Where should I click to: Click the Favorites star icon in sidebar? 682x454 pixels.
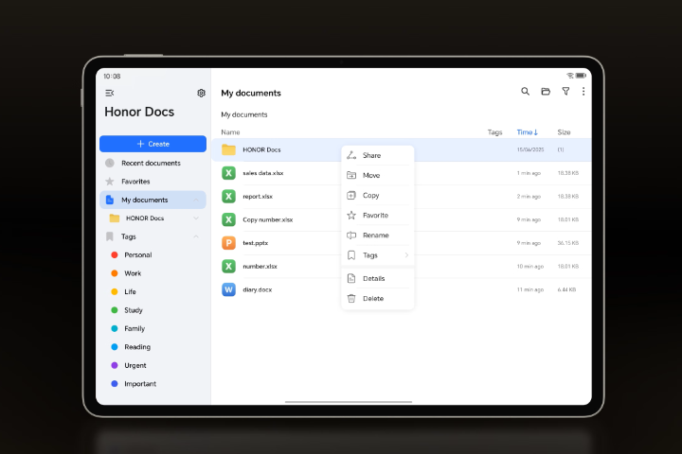pos(110,182)
